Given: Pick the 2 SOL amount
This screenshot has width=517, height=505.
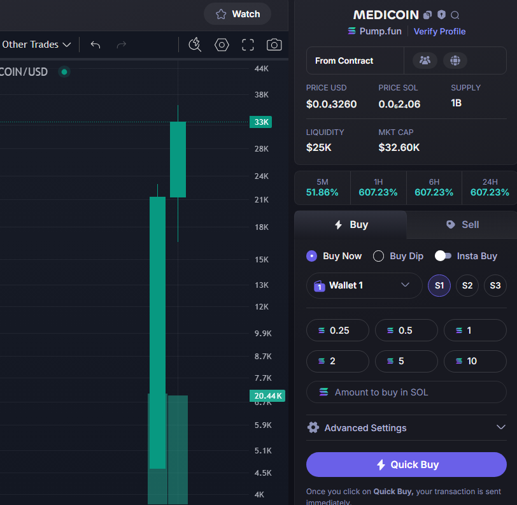Looking at the screenshot, I should [337, 361].
